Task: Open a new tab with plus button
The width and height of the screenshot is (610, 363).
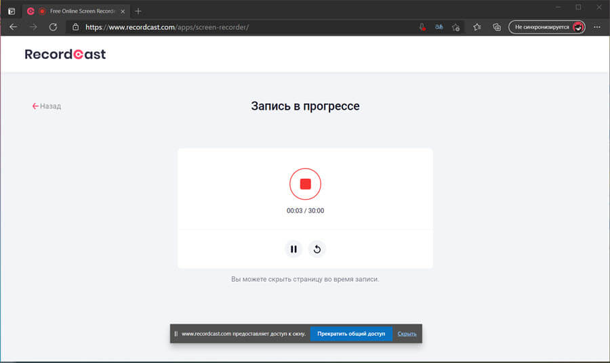Action: [x=138, y=12]
